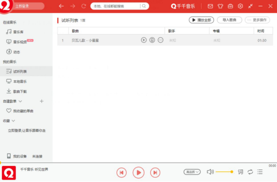Refresh the page with reload icon
The image size is (277, 182).
[83, 6]
